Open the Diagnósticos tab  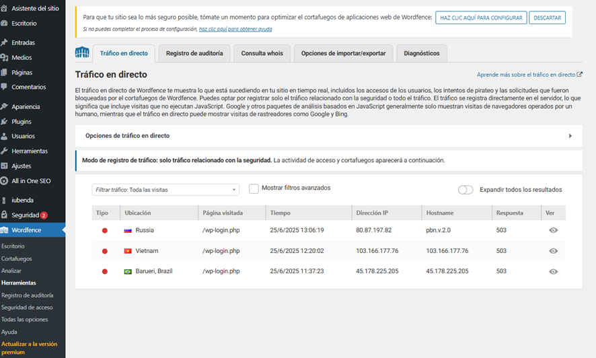422,53
